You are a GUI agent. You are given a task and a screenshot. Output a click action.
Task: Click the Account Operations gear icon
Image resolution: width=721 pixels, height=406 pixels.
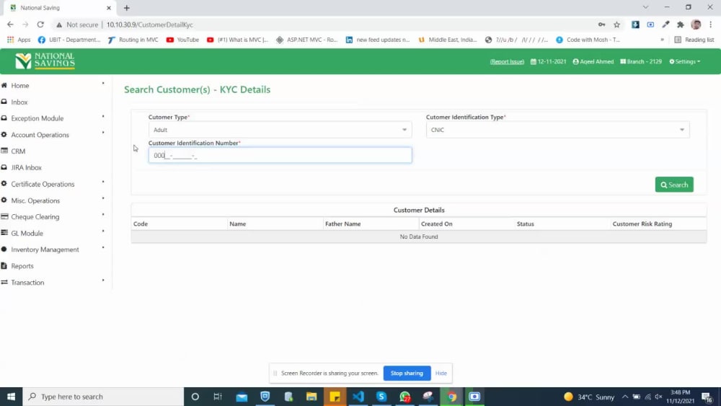click(4, 134)
